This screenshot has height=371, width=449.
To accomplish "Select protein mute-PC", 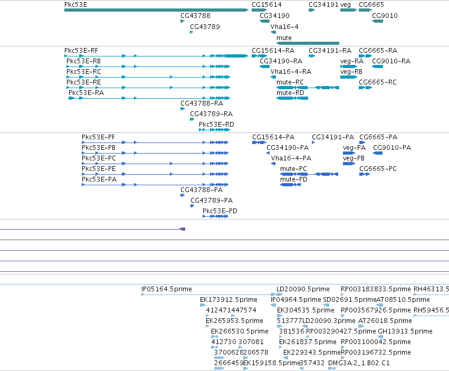I will coord(293,169).
